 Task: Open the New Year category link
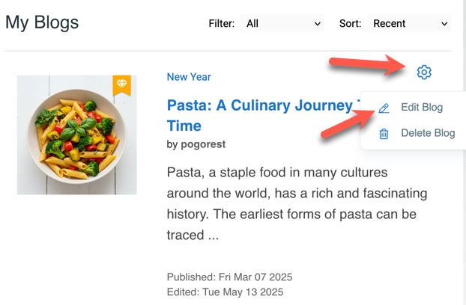pyautogui.click(x=189, y=77)
